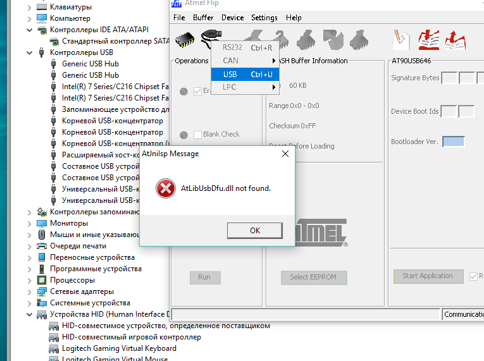Select Запоминающее устройство USB item

point(116,109)
